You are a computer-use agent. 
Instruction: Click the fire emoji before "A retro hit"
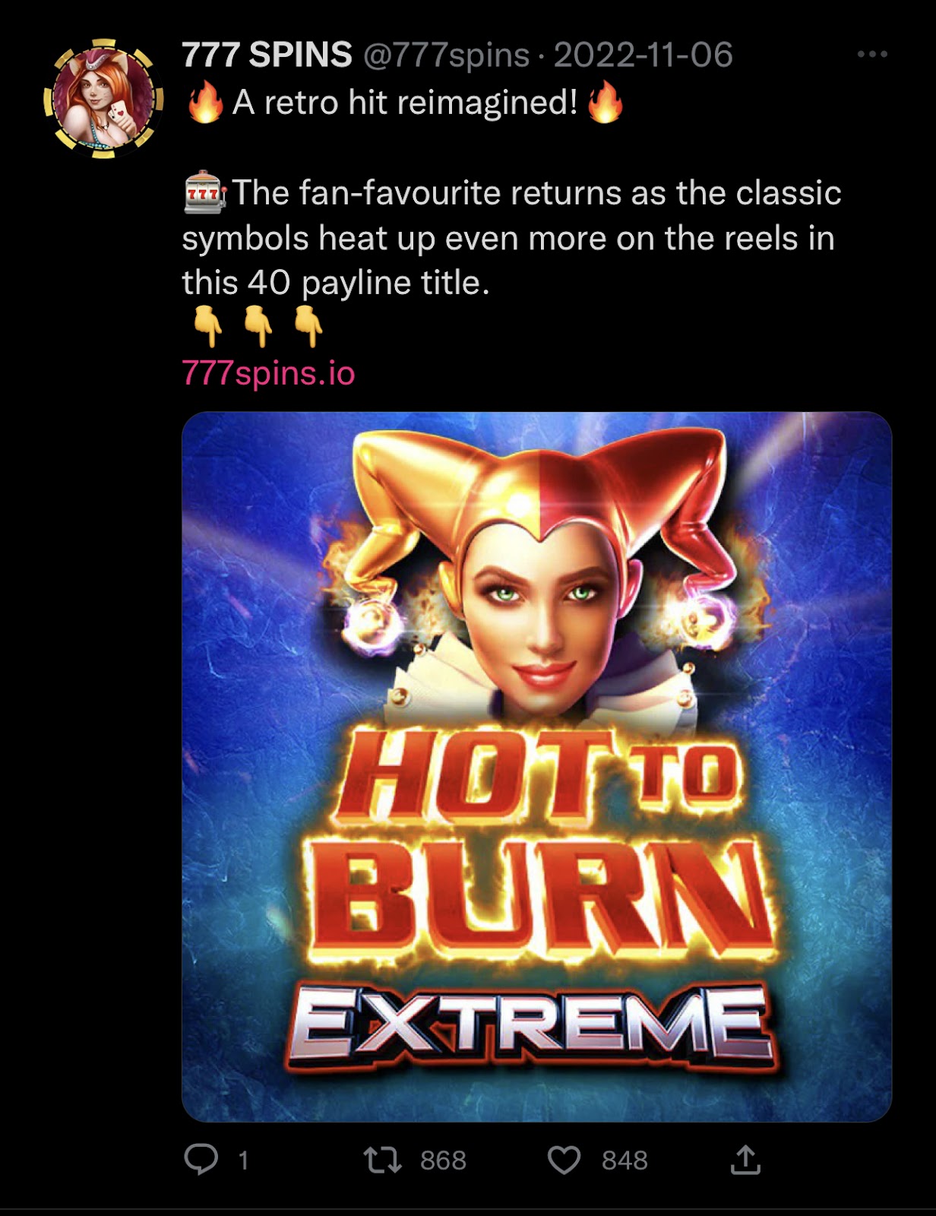click(205, 102)
